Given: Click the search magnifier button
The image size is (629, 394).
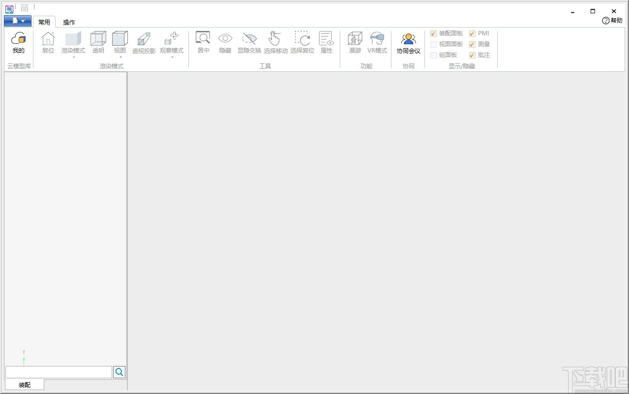Looking at the screenshot, I should pyautogui.click(x=120, y=372).
